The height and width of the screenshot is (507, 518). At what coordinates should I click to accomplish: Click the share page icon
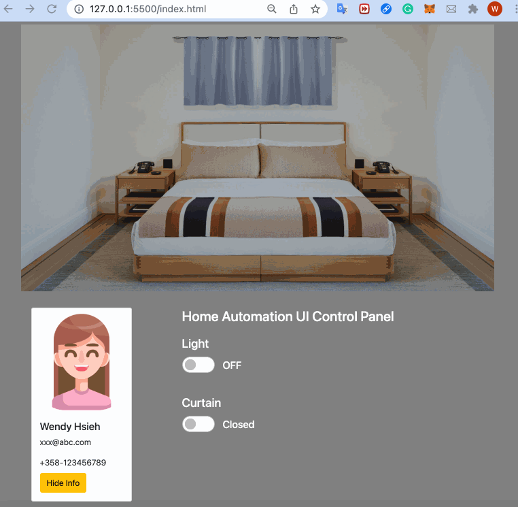294,9
